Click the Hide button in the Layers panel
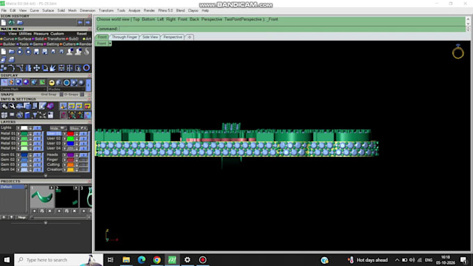 point(58,128)
